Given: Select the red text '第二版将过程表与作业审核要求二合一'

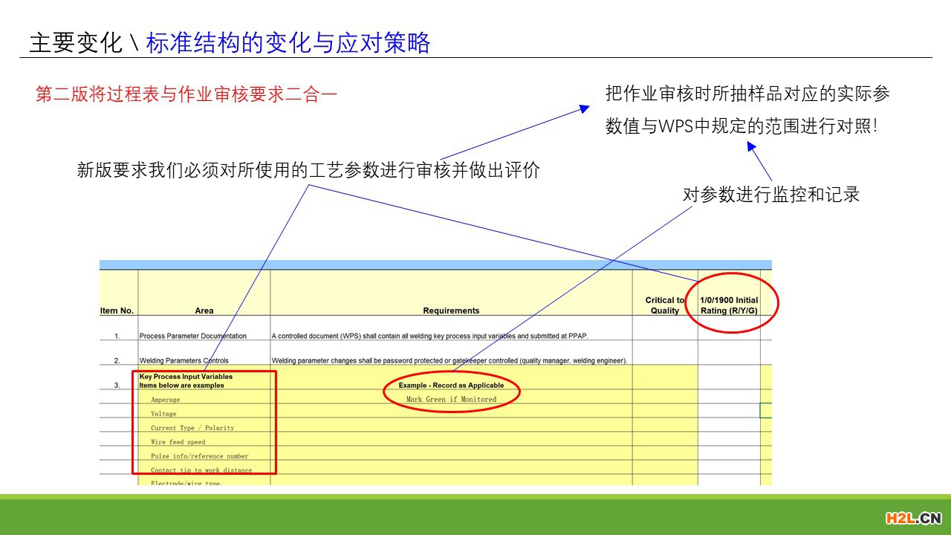Looking at the screenshot, I should click(186, 94).
